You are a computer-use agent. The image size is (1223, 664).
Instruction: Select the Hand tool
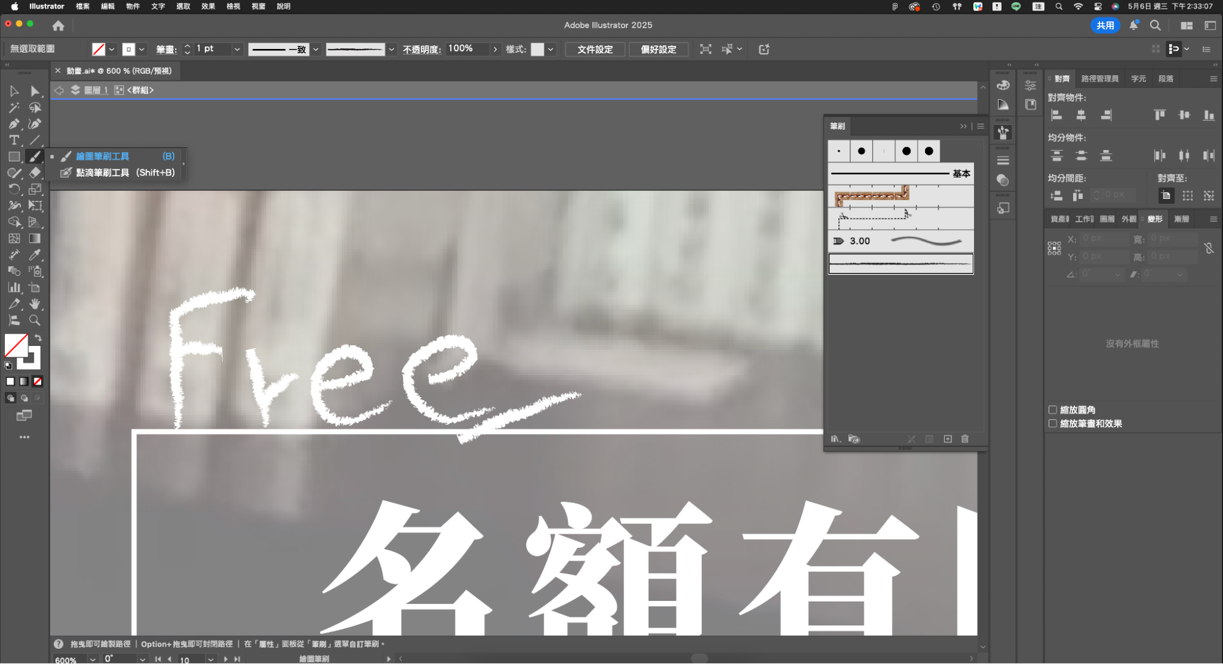tap(35, 304)
